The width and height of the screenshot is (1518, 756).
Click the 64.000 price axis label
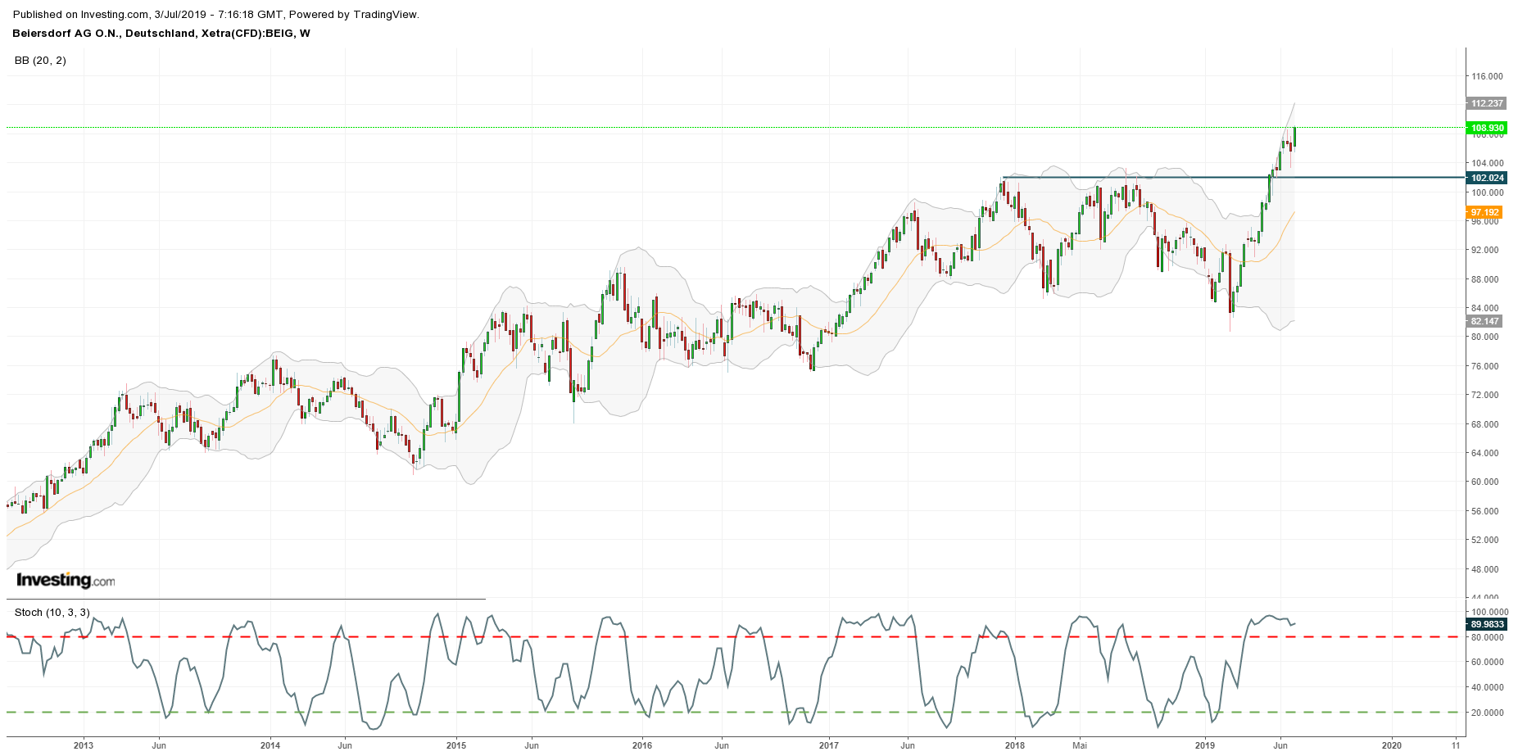click(x=1484, y=453)
